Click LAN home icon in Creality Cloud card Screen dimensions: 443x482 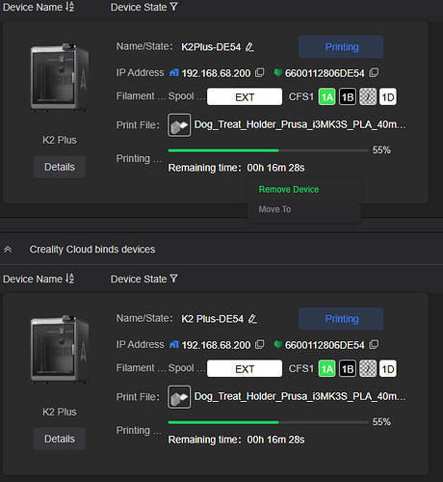coord(174,345)
